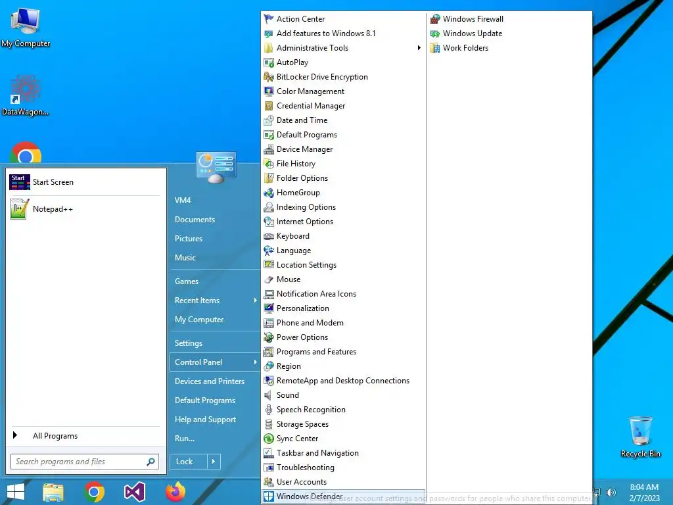673x505 pixels.
Task: Select the My Computer desktop icon
Action: coord(26,28)
